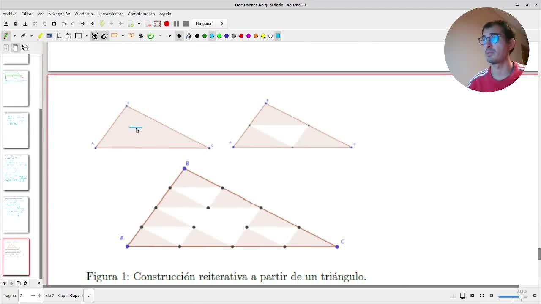Toggle fullscreen mode in status bar
Image resolution: width=541 pixels, height=304 pixels.
[x=482, y=296]
